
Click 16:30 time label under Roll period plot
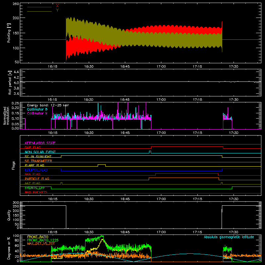89,100
